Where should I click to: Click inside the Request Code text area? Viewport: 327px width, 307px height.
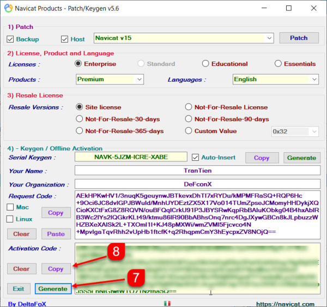tap(197, 214)
